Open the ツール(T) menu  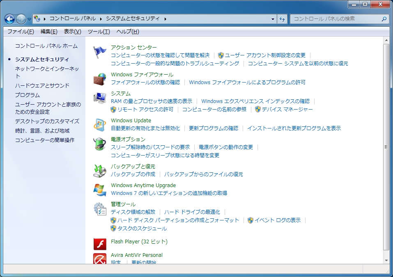[99, 32]
